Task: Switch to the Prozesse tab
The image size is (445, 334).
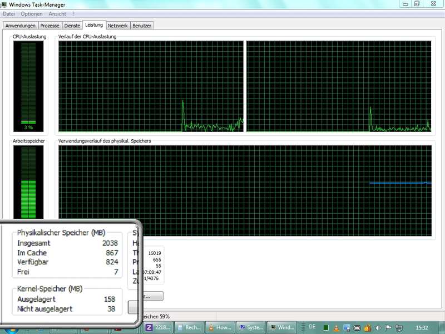Action: 50,26
